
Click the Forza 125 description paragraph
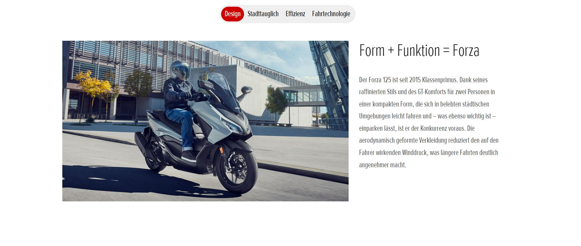tap(429, 122)
